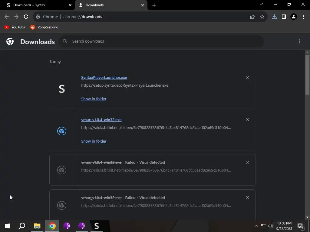Open File Explorer from the taskbar
The image size is (310, 232).
click(37, 226)
